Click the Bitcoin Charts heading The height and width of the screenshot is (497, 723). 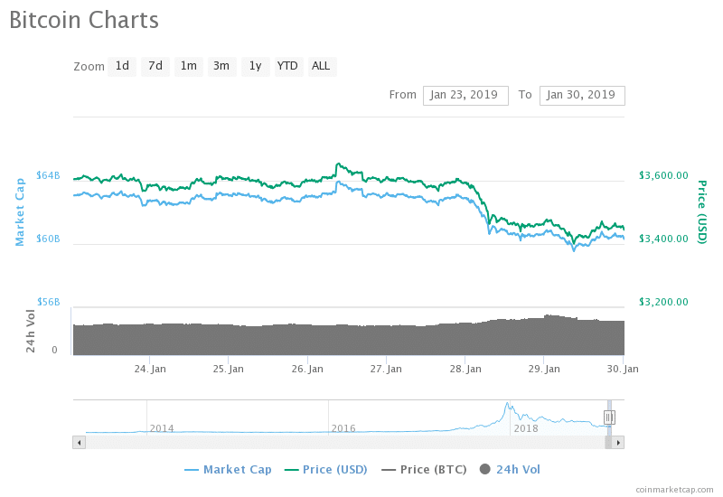(x=84, y=20)
